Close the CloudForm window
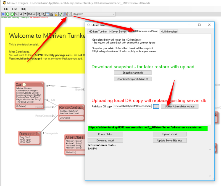 tap(209, 25)
